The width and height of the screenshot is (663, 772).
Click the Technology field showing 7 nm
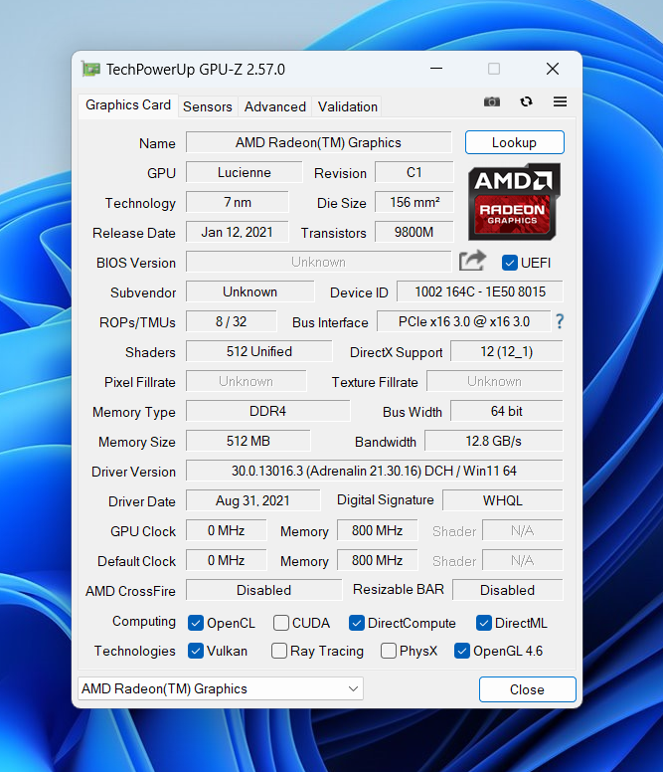pos(237,202)
